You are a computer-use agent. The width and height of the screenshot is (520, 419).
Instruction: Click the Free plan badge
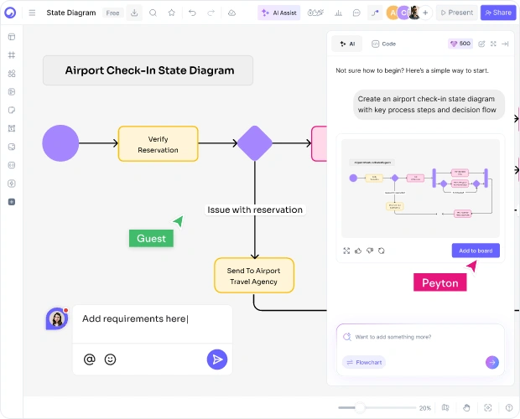(x=112, y=13)
